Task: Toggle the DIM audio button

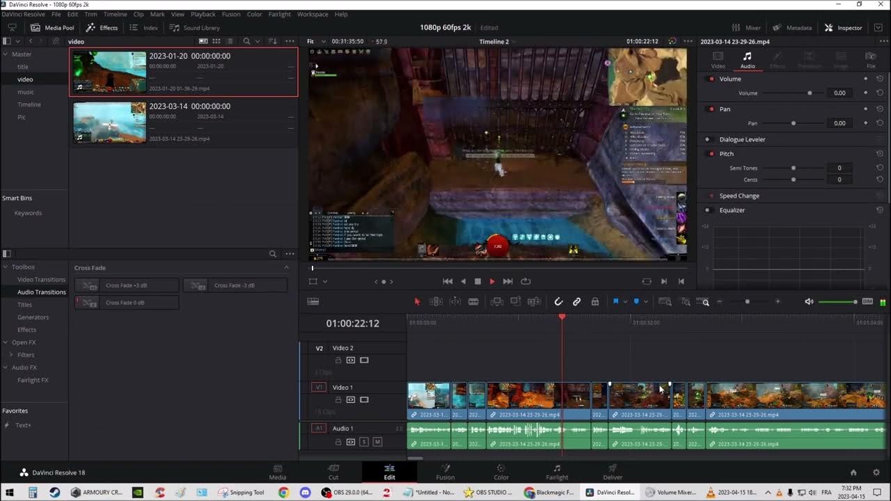Action: pyautogui.click(x=867, y=301)
